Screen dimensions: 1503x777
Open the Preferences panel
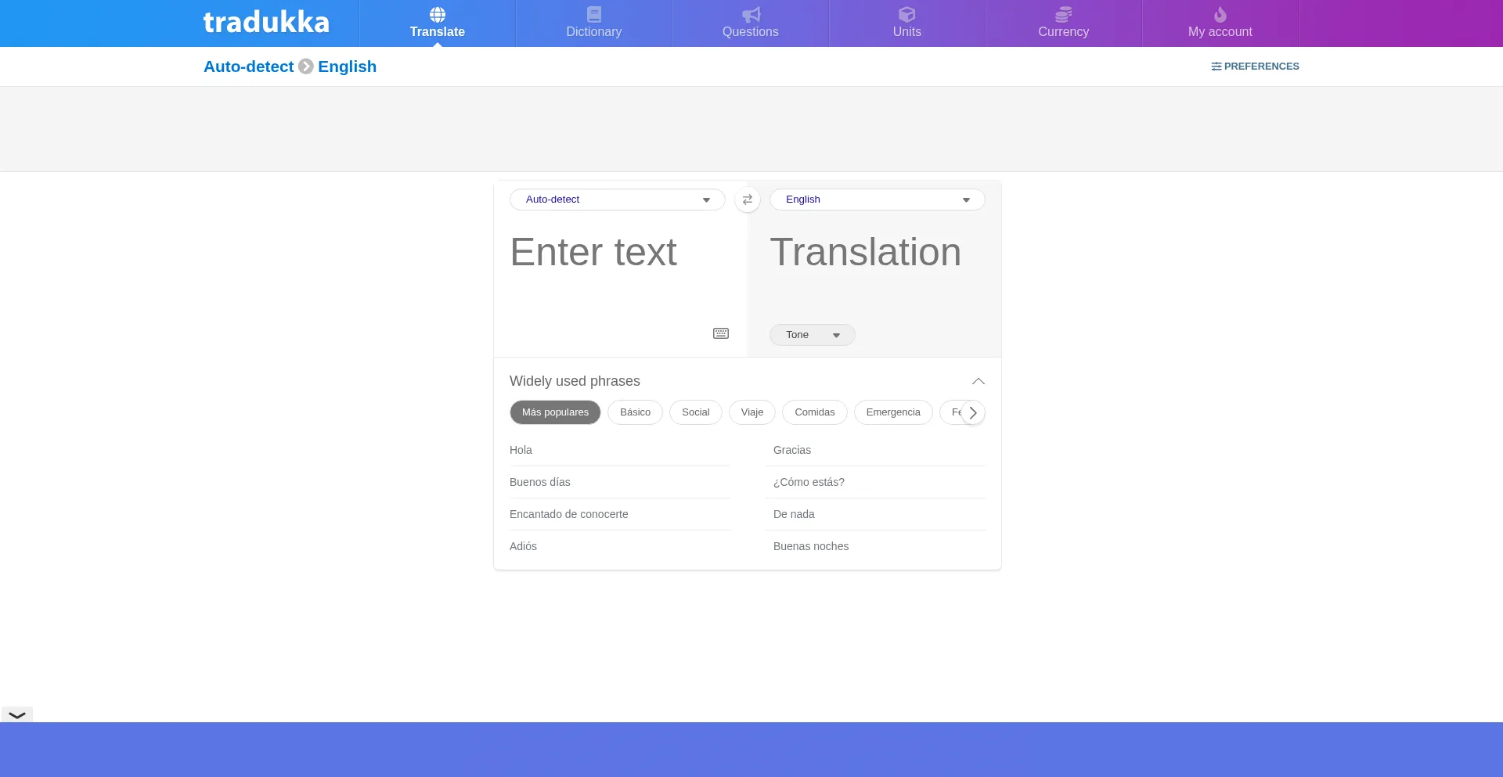coord(1255,67)
